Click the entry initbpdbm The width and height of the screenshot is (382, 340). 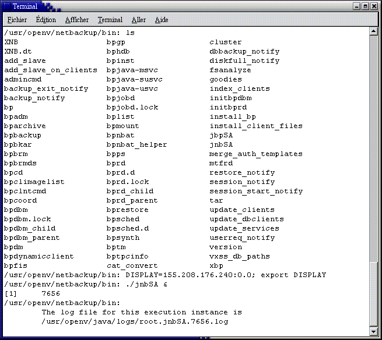coord(230,98)
